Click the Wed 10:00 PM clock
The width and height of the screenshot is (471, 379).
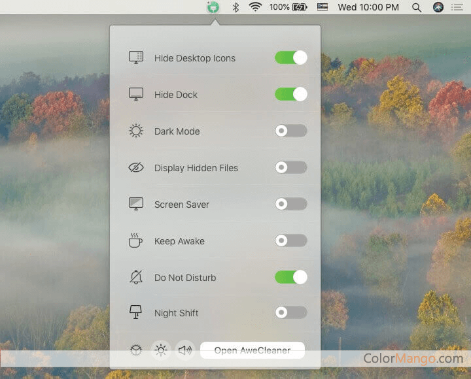(x=368, y=8)
